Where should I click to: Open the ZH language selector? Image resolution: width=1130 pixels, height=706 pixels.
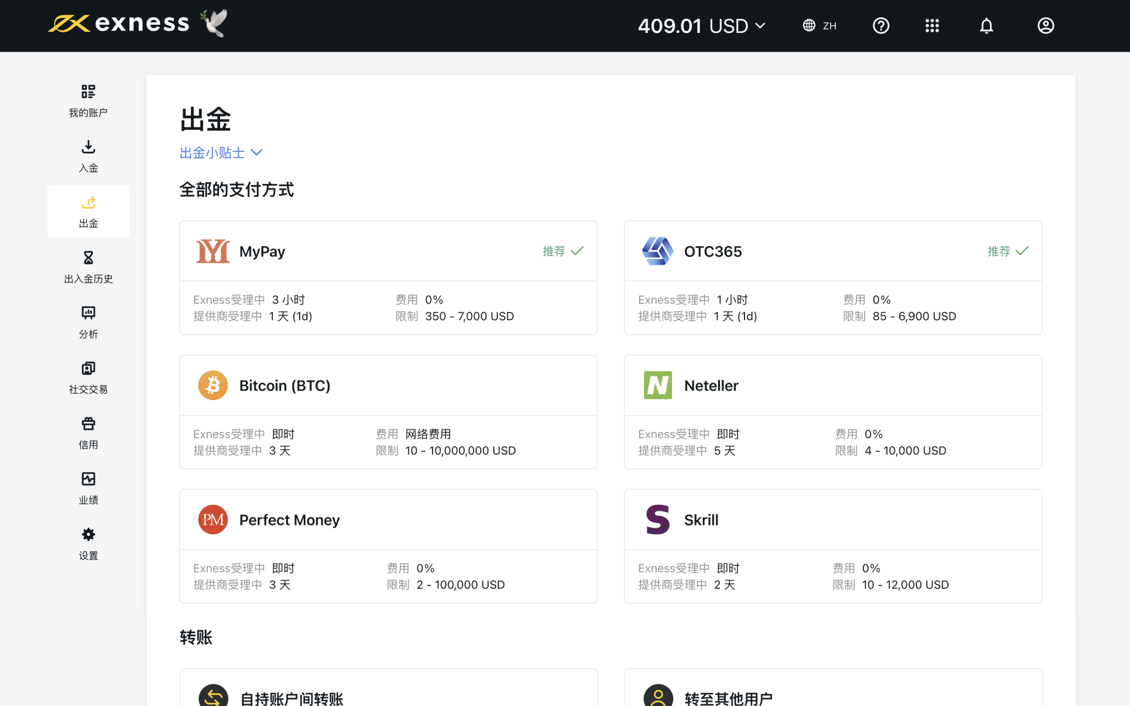pos(820,26)
